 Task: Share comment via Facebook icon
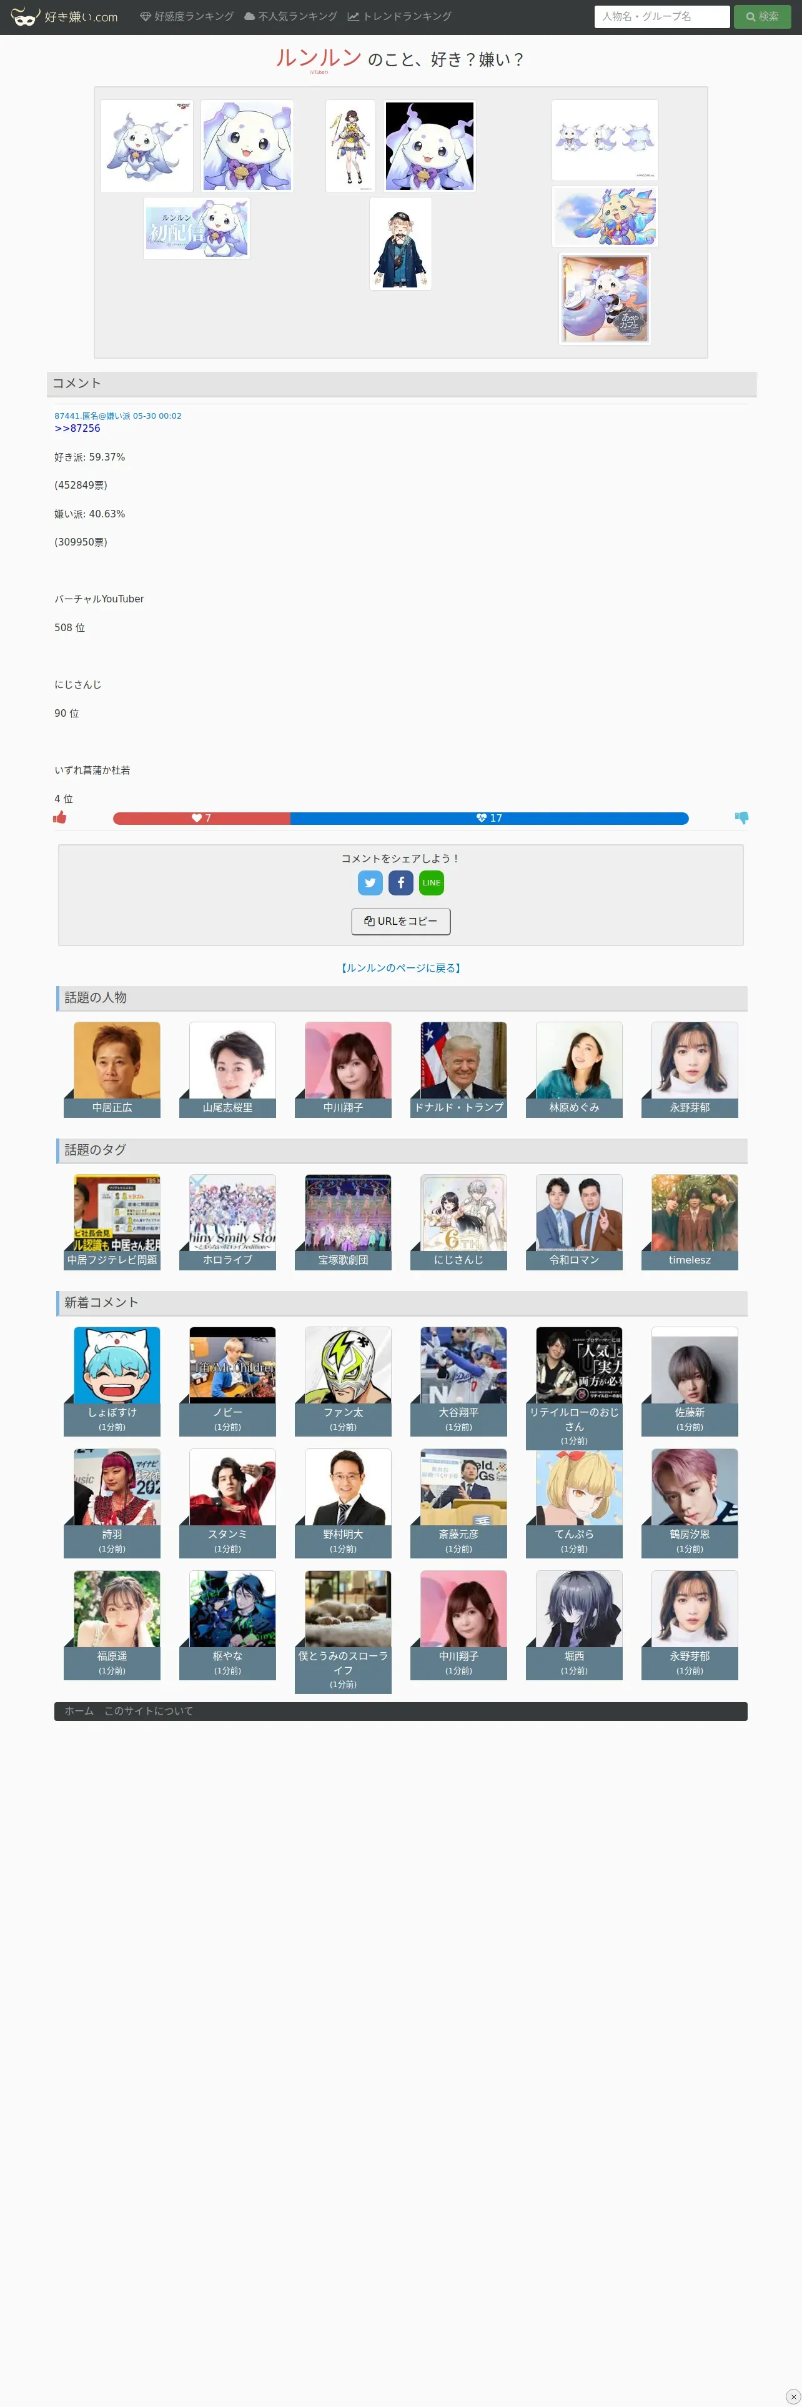point(400,882)
